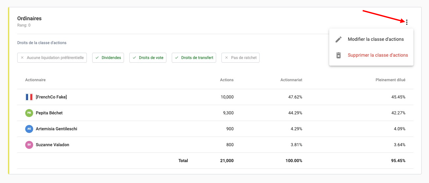Click the Ordinaires share class title
Screen dimensions: 429x183
(30, 19)
